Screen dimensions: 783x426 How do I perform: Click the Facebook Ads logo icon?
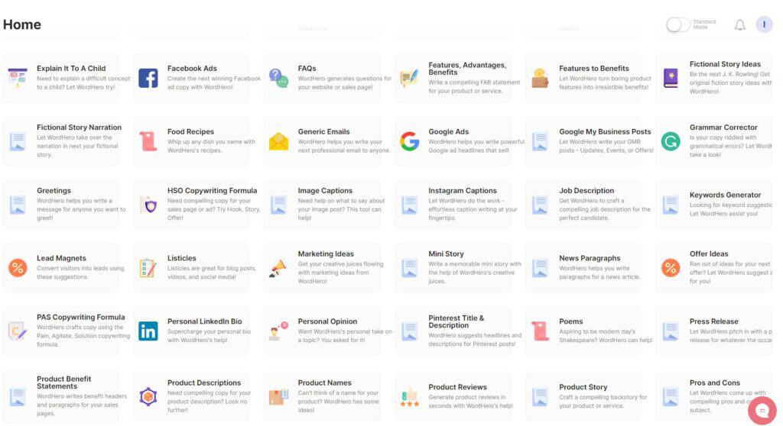click(x=148, y=79)
